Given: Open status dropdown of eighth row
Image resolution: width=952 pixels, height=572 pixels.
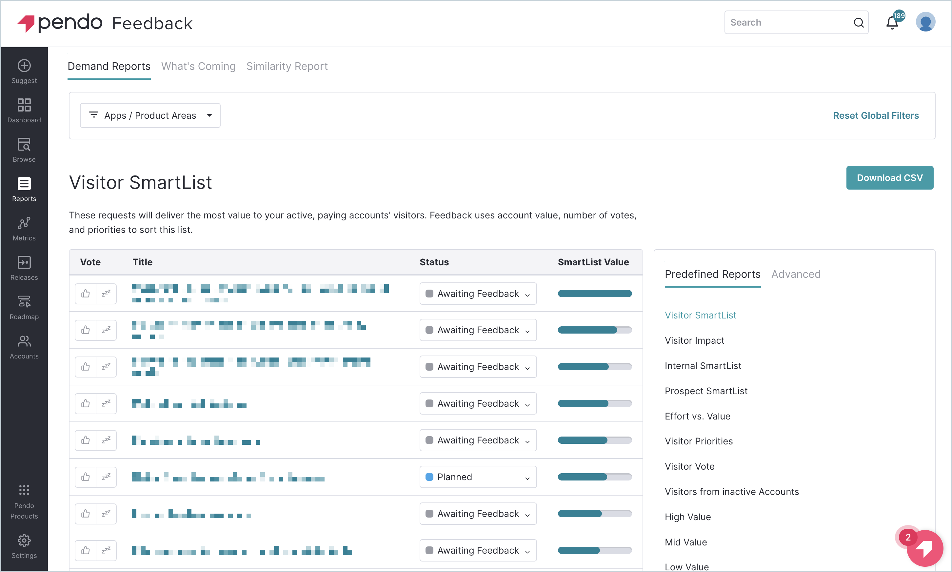Looking at the screenshot, I should pos(478,550).
